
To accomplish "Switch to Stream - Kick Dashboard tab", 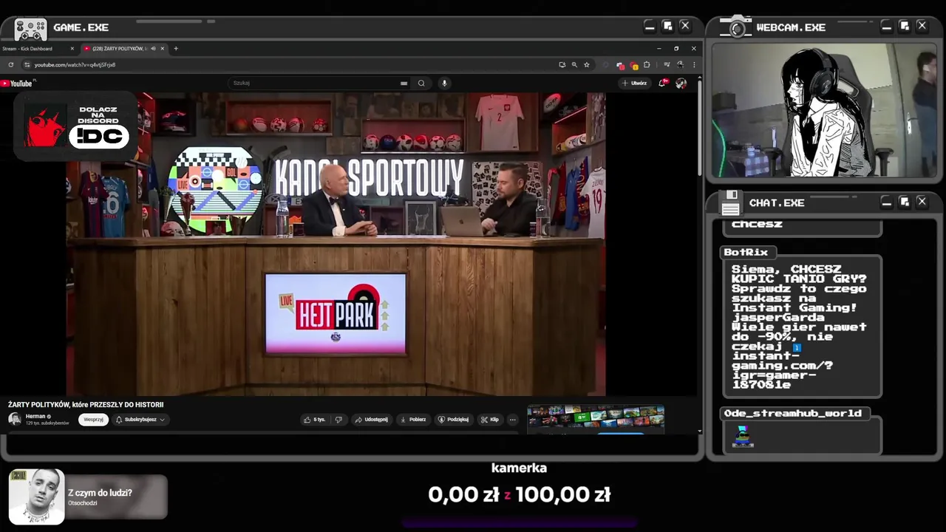I will tap(37, 49).
